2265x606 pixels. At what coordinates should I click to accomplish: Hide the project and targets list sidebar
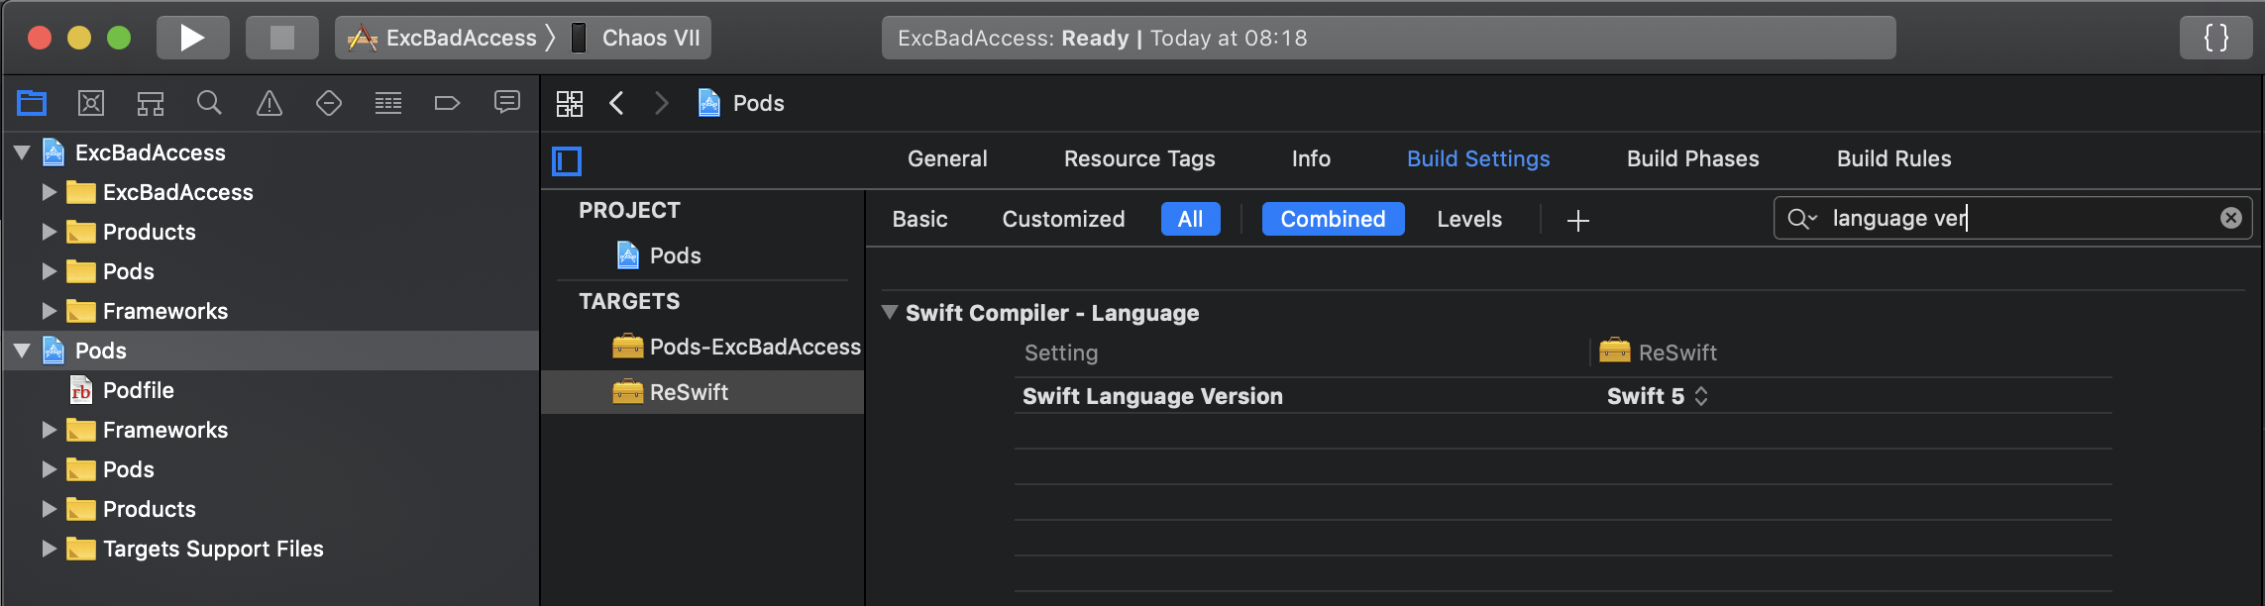567,160
